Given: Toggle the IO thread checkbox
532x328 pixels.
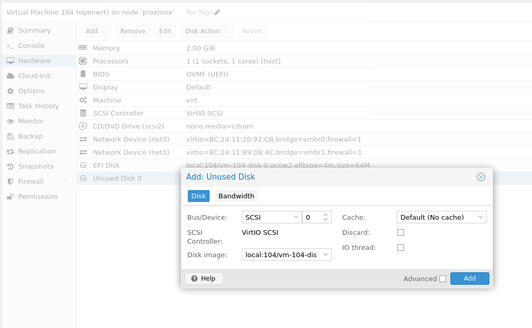Looking at the screenshot, I should (x=400, y=248).
